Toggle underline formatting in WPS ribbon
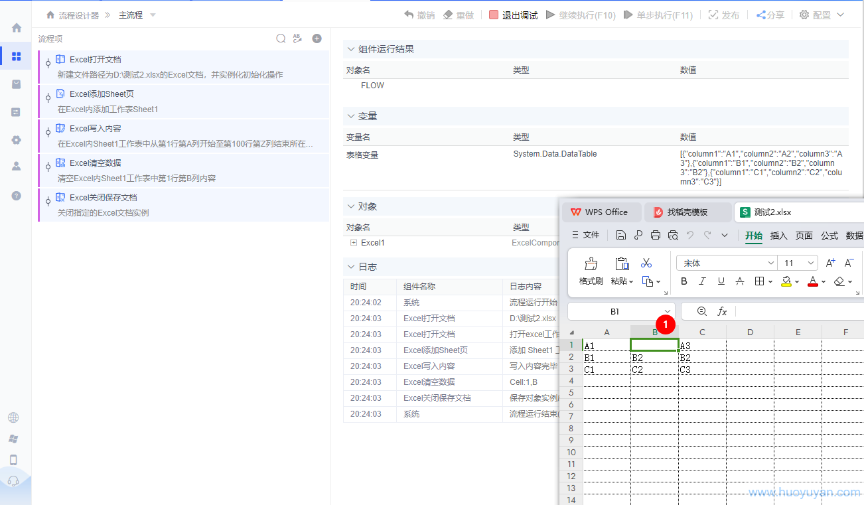 [x=721, y=281]
